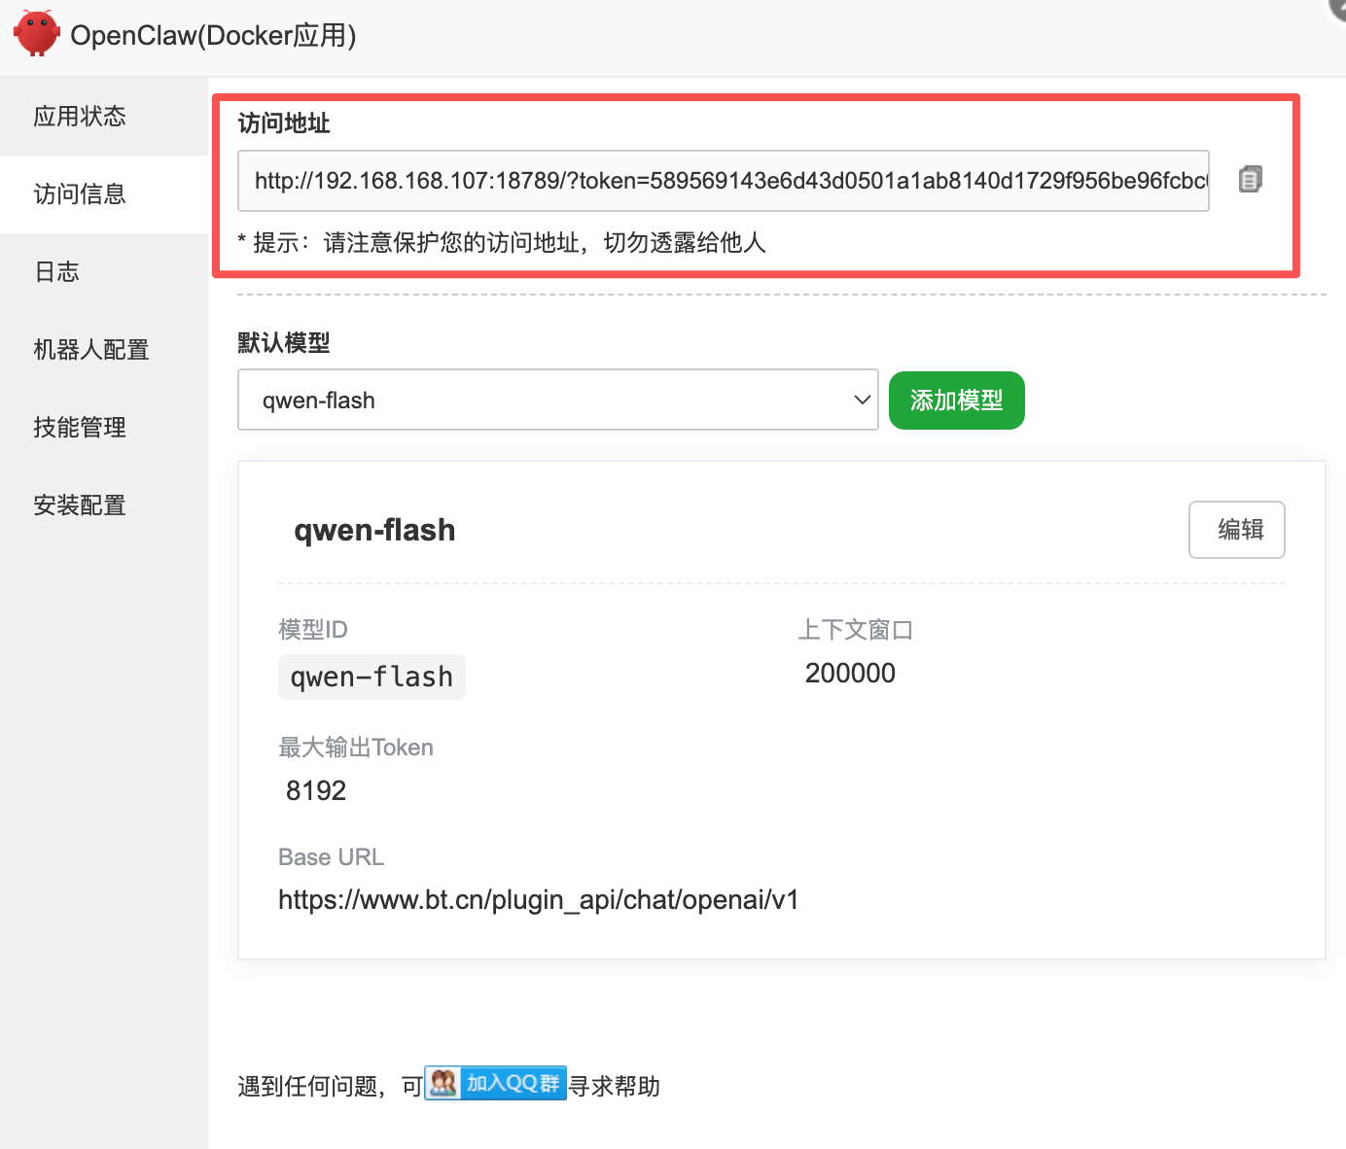This screenshot has height=1149, width=1346.
Task: Click the 200000 context window value
Action: [x=850, y=673]
